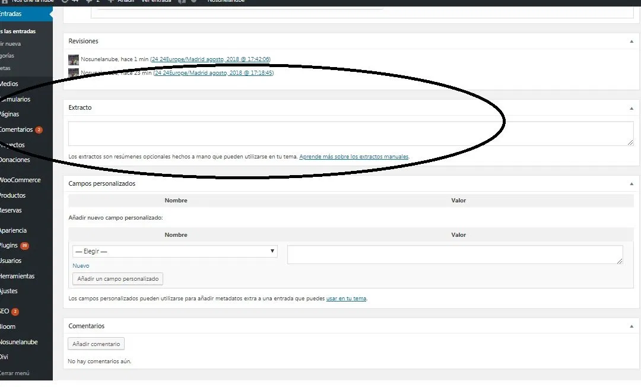Click the second revision's author avatar
The height and width of the screenshot is (387, 641).
[74, 73]
